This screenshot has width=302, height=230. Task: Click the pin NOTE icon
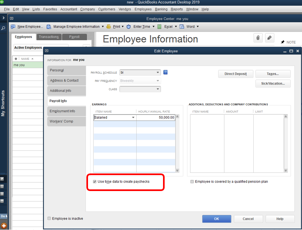point(283,42)
